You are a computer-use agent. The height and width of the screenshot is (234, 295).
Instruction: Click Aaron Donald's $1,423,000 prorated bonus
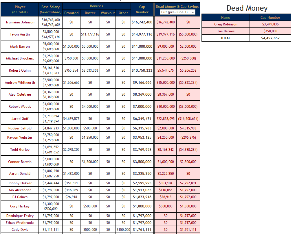coord(71,174)
